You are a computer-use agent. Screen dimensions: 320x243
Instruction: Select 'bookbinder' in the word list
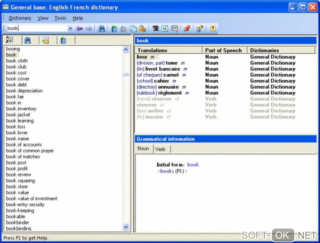coord(18,222)
